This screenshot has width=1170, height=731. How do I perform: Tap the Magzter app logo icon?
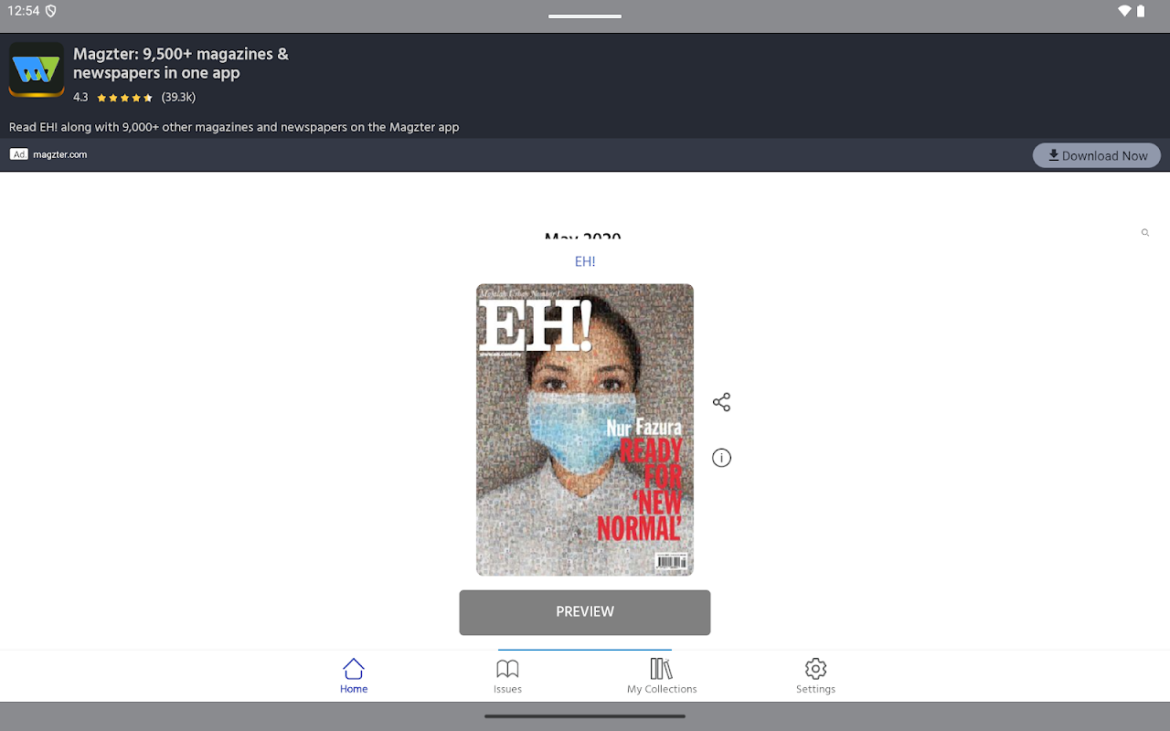(x=37, y=69)
